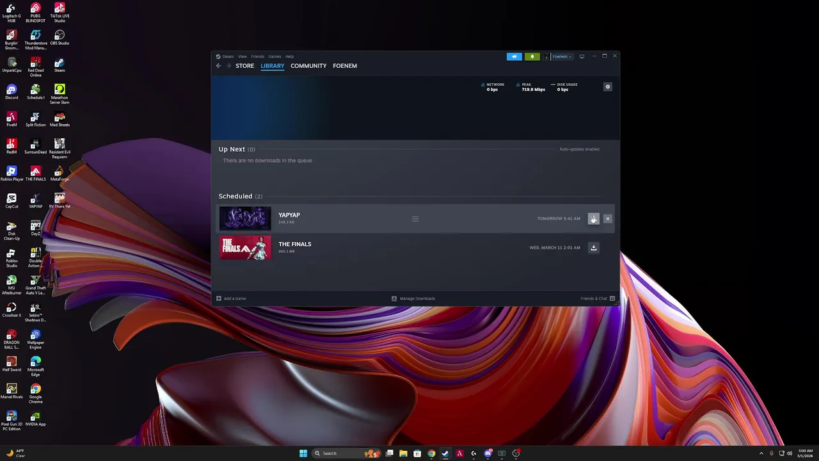Select the Roblox Player desktop icon
The width and height of the screenshot is (819, 461).
point(12,174)
